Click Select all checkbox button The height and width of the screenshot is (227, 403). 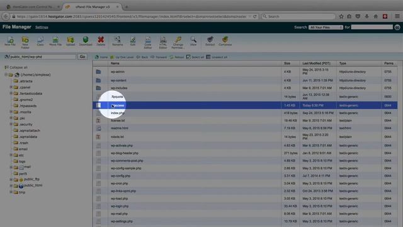click(x=195, y=57)
